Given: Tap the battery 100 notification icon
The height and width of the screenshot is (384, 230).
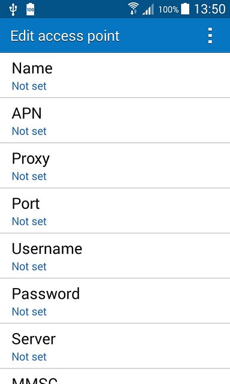Looking at the screenshot, I should click(31, 10).
